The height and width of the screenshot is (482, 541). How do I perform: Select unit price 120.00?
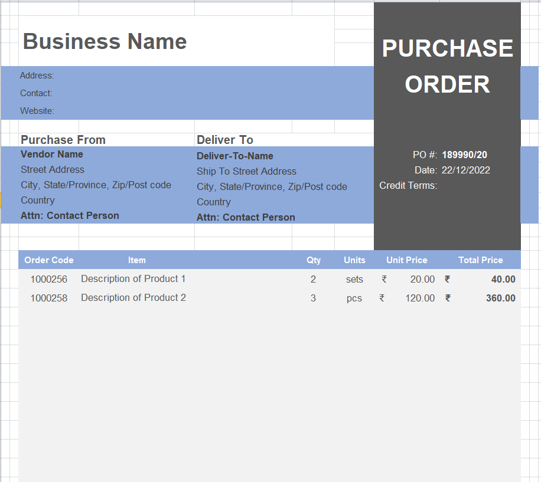coord(420,298)
